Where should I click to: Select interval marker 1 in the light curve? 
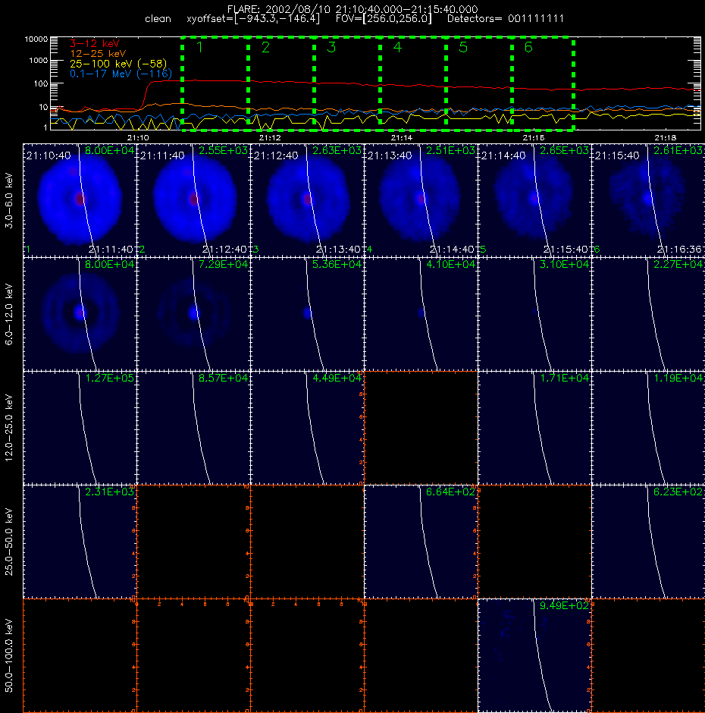point(199,47)
